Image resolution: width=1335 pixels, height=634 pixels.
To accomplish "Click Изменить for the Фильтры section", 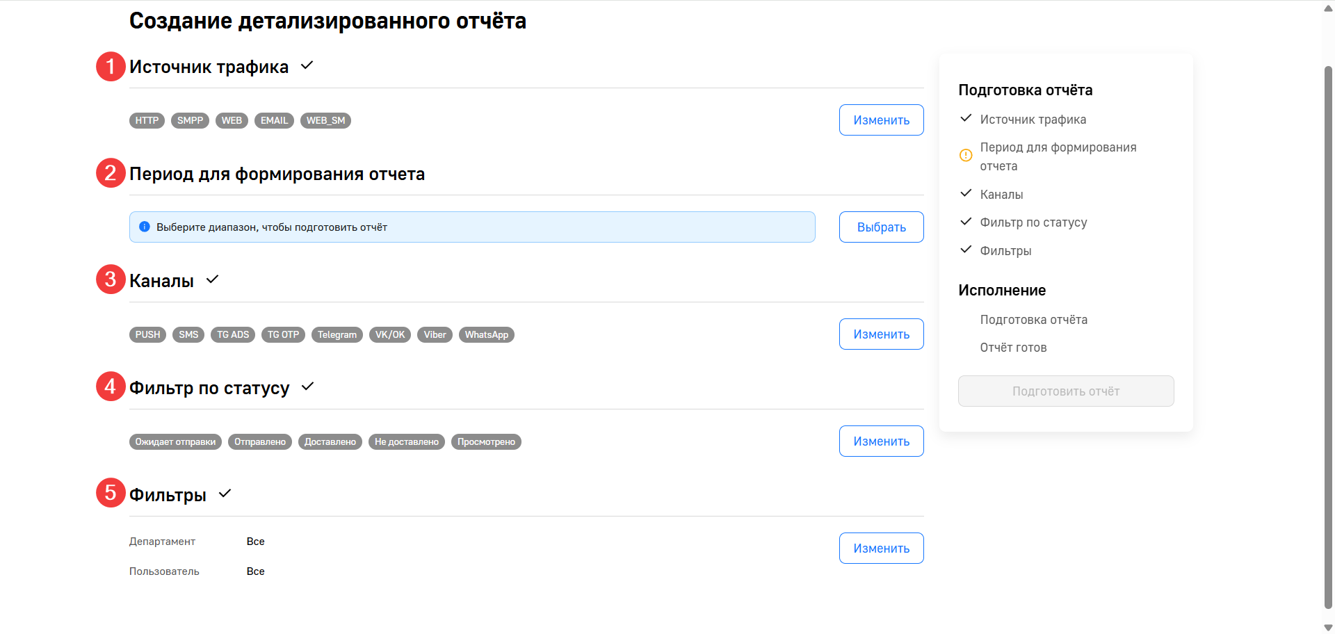I will [x=881, y=548].
